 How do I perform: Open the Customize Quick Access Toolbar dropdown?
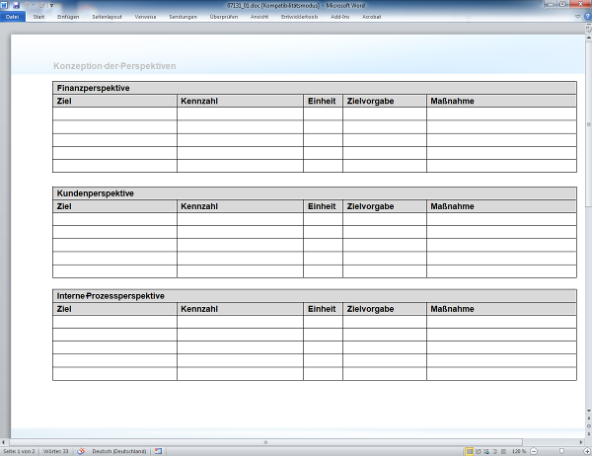[x=51, y=6]
